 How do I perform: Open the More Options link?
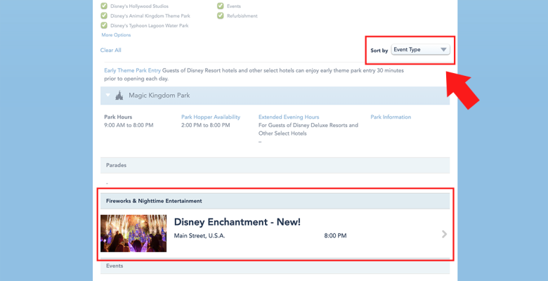pyautogui.click(x=116, y=35)
